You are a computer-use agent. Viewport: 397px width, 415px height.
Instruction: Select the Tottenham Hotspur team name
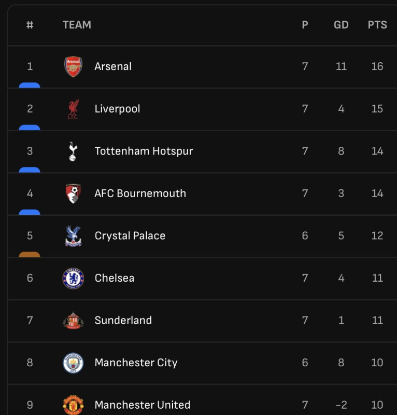[x=144, y=151]
